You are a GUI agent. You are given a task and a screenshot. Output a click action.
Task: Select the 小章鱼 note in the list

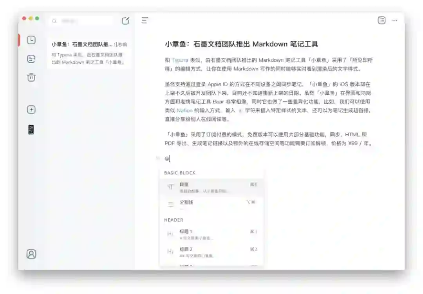(x=89, y=53)
